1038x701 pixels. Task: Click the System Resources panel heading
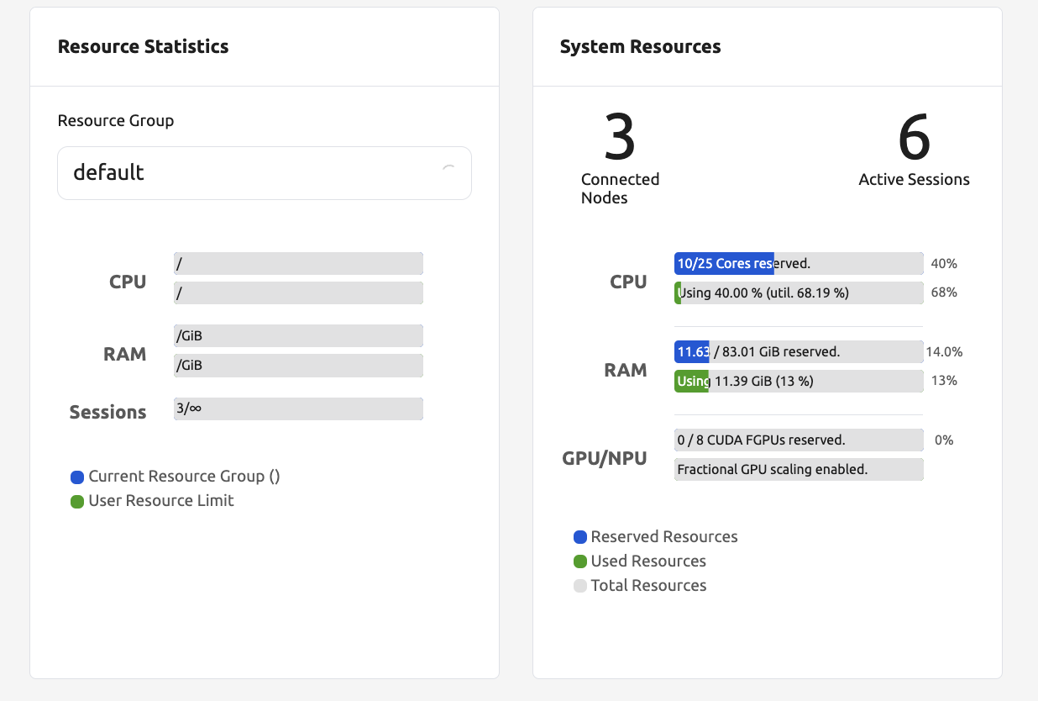[640, 47]
